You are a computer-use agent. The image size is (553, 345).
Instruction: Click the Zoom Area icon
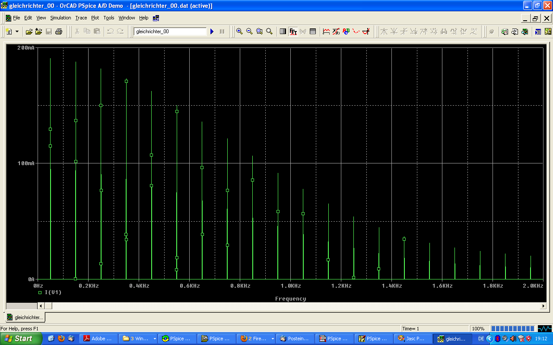(x=259, y=31)
